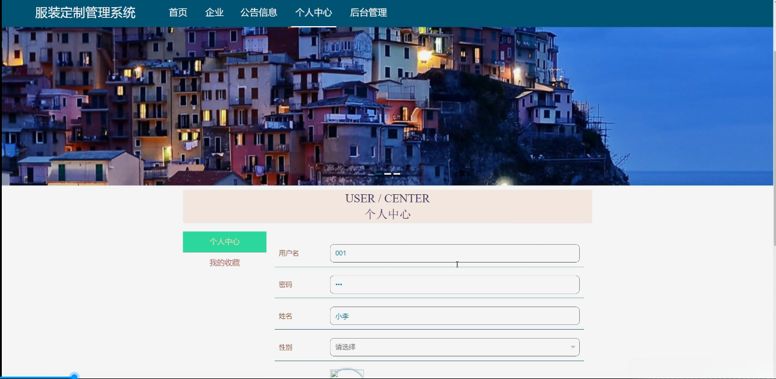The image size is (776, 379).
Task: Click the 密码 password field
Action: click(x=454, y=285)
